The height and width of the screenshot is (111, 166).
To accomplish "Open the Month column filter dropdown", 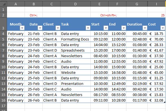I will [x=22, y=28].
